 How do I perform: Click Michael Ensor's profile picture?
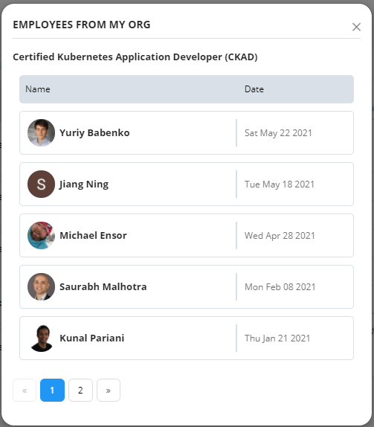41,235
